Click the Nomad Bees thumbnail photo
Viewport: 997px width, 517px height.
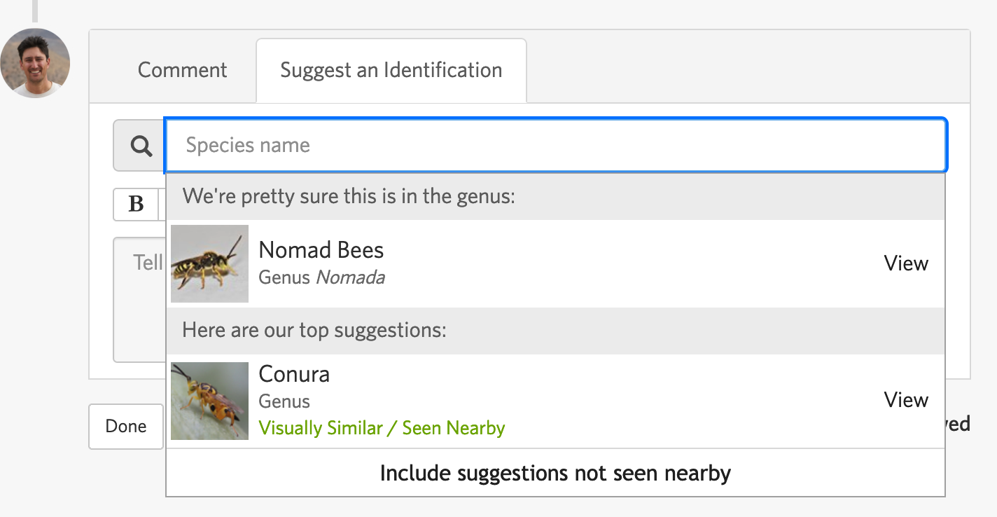(209, 263)
